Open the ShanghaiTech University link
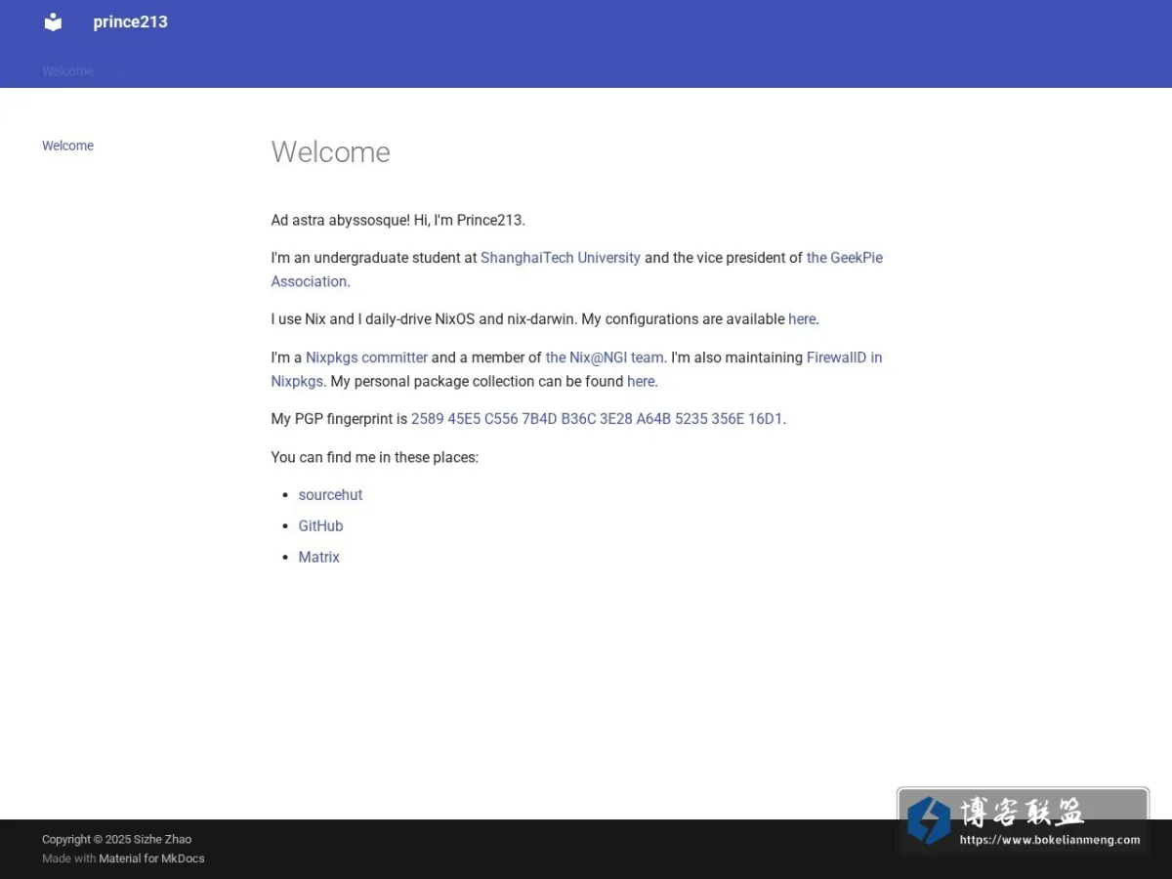The image size is (1172, 879). (561, 258)
